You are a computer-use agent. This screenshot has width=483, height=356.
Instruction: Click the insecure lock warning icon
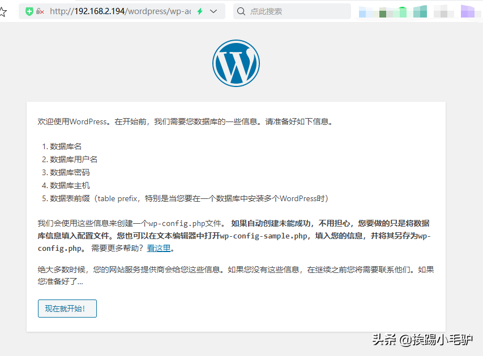click(40, 12)
